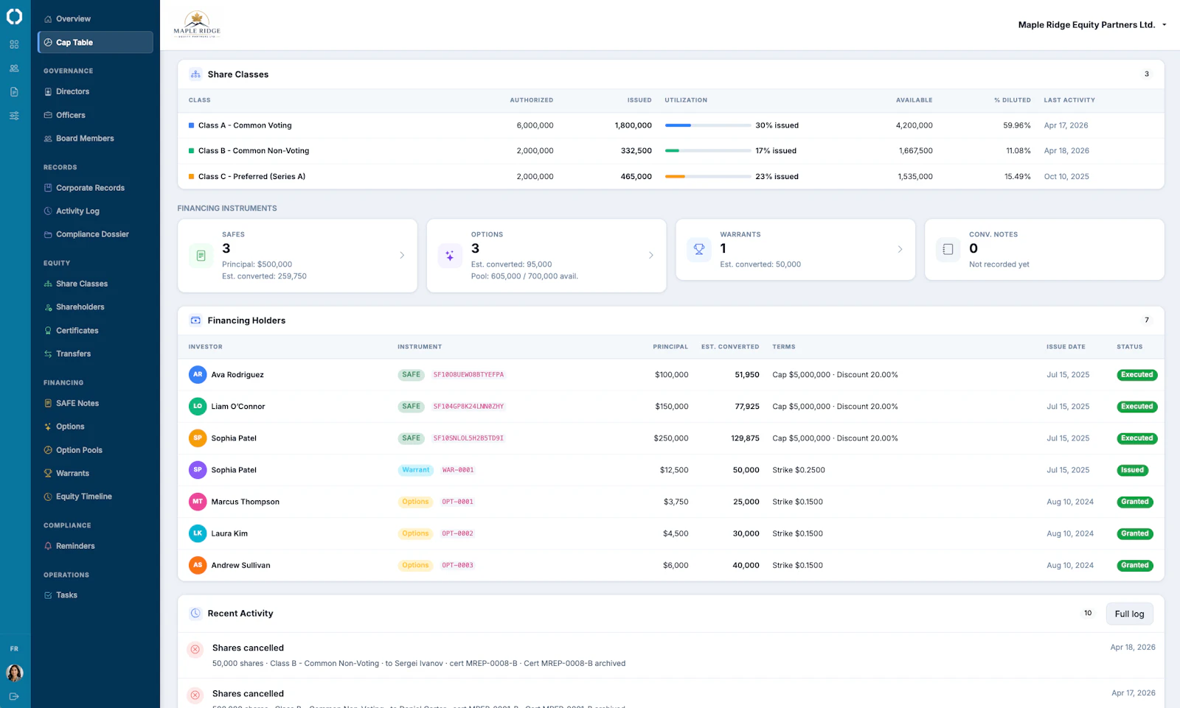Click the Marcus Thompson investor name
Image resolution: width=1180 pixels, height=708 pixels.
(246, 502)
